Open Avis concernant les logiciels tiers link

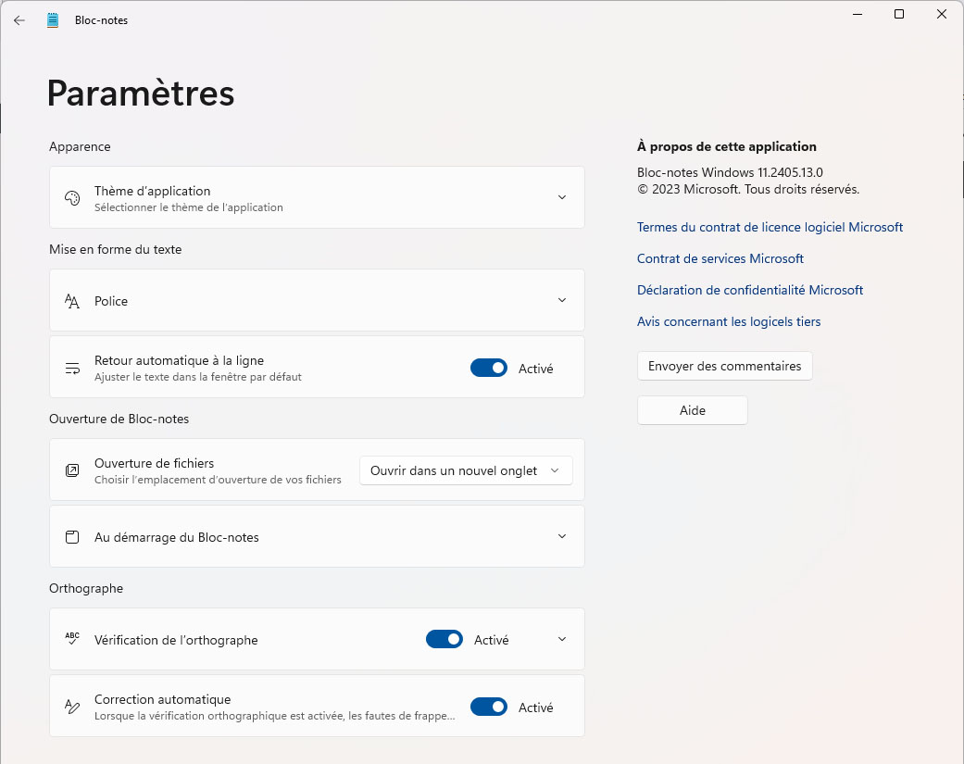coord(729,321)
